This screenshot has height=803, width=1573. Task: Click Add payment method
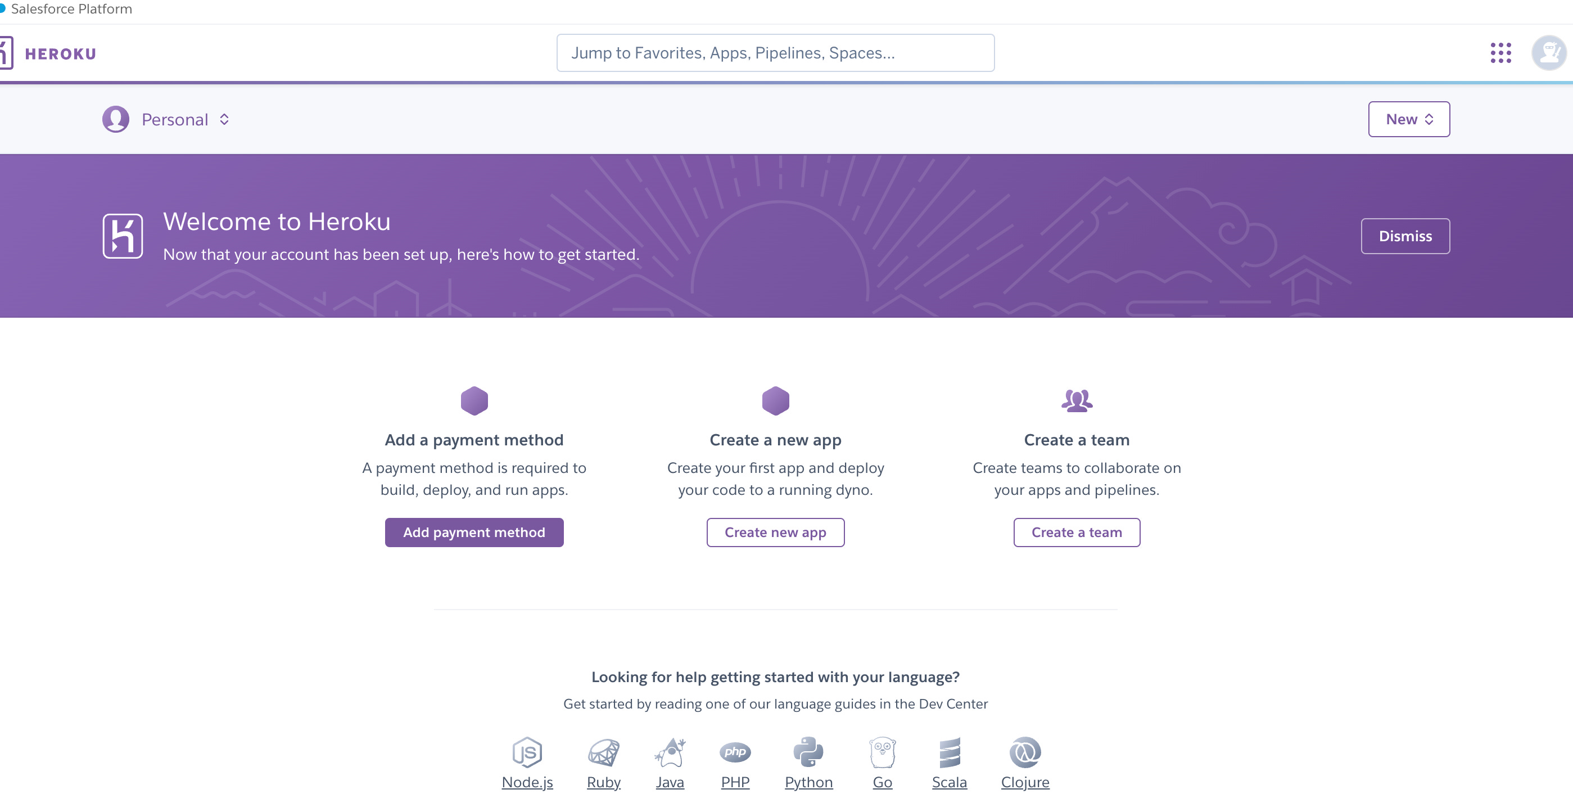point(474,532)
